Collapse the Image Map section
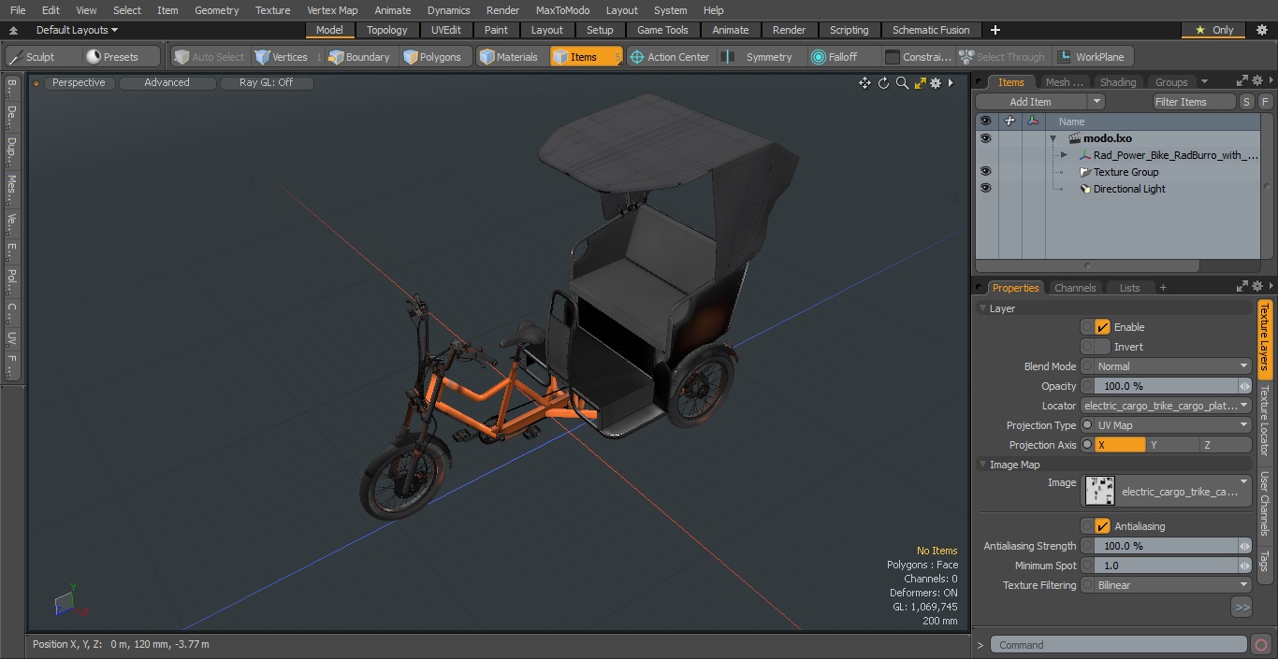Screen dimensions: 1278x659 983,465
